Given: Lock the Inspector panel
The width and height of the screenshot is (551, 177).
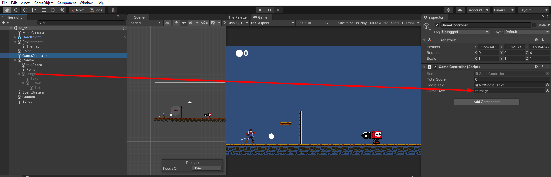Looking at the screenshot, I should coord(543,17).
